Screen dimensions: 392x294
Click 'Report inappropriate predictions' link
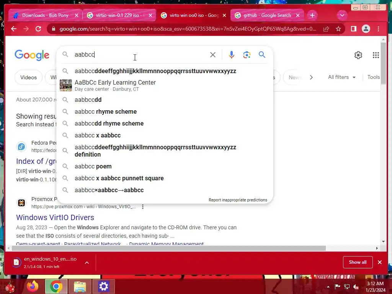pyautogui.click(x=238, y=200)
